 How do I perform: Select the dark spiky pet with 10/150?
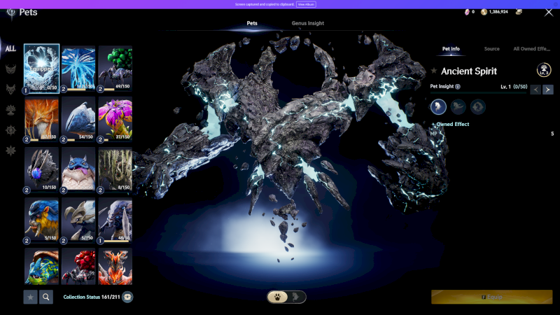[41, 170]
